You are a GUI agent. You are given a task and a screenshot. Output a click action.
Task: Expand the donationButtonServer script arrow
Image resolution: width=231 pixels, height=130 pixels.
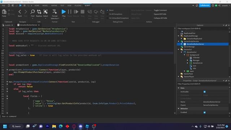pos(182,44)
